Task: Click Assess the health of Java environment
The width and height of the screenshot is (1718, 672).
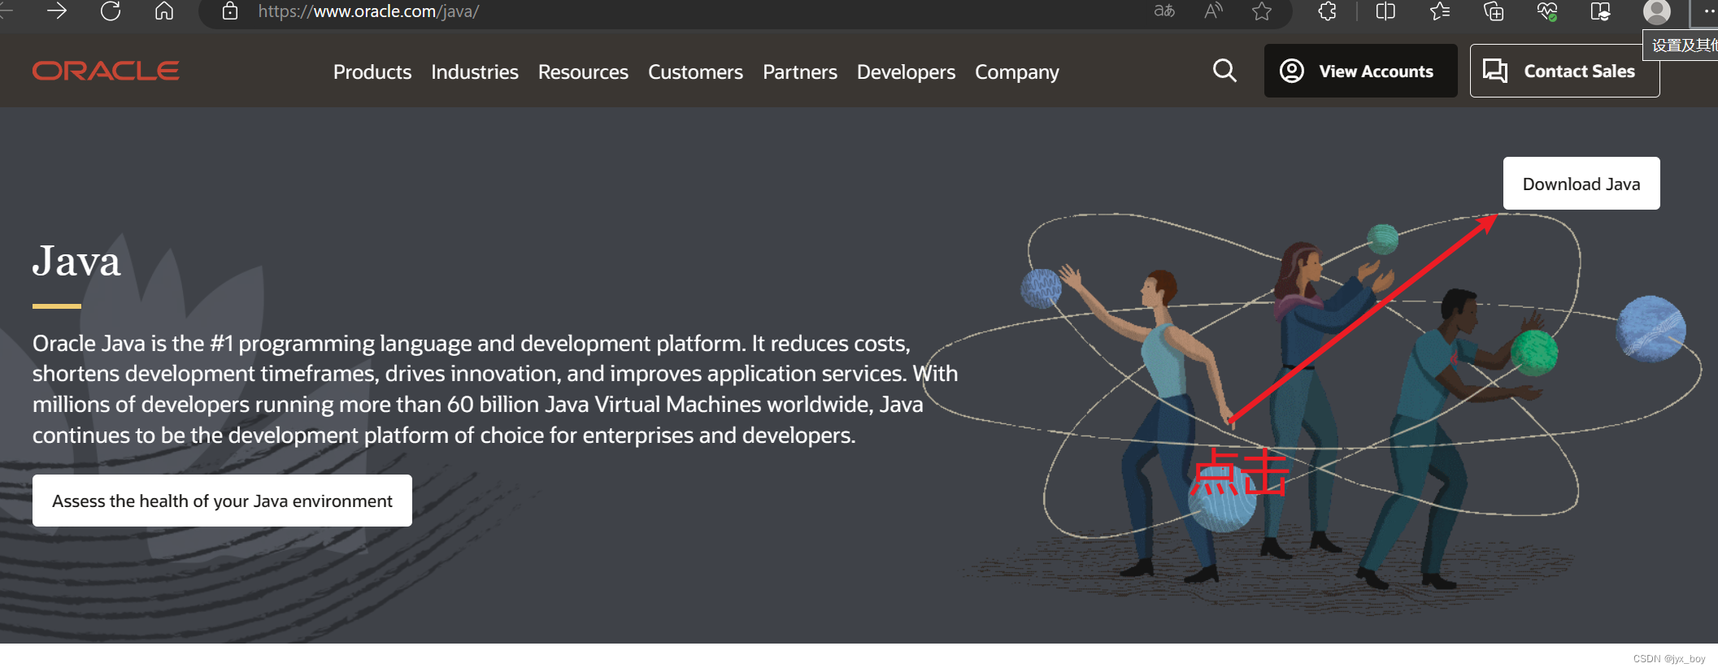Action: click(x=222, y=501)
